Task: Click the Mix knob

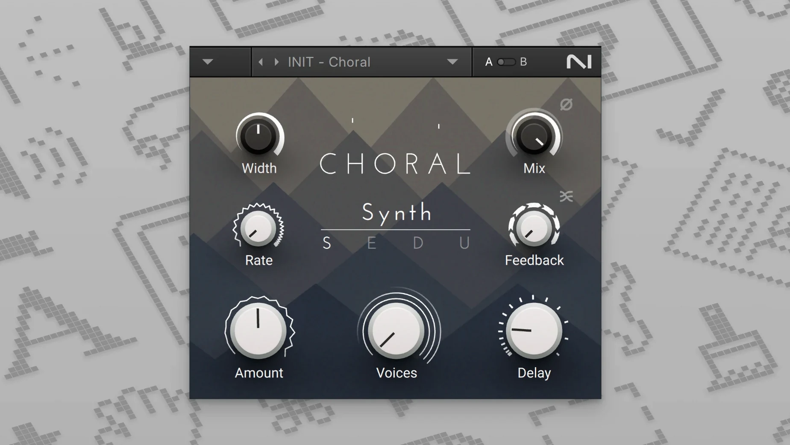Action: click(534, 136)
